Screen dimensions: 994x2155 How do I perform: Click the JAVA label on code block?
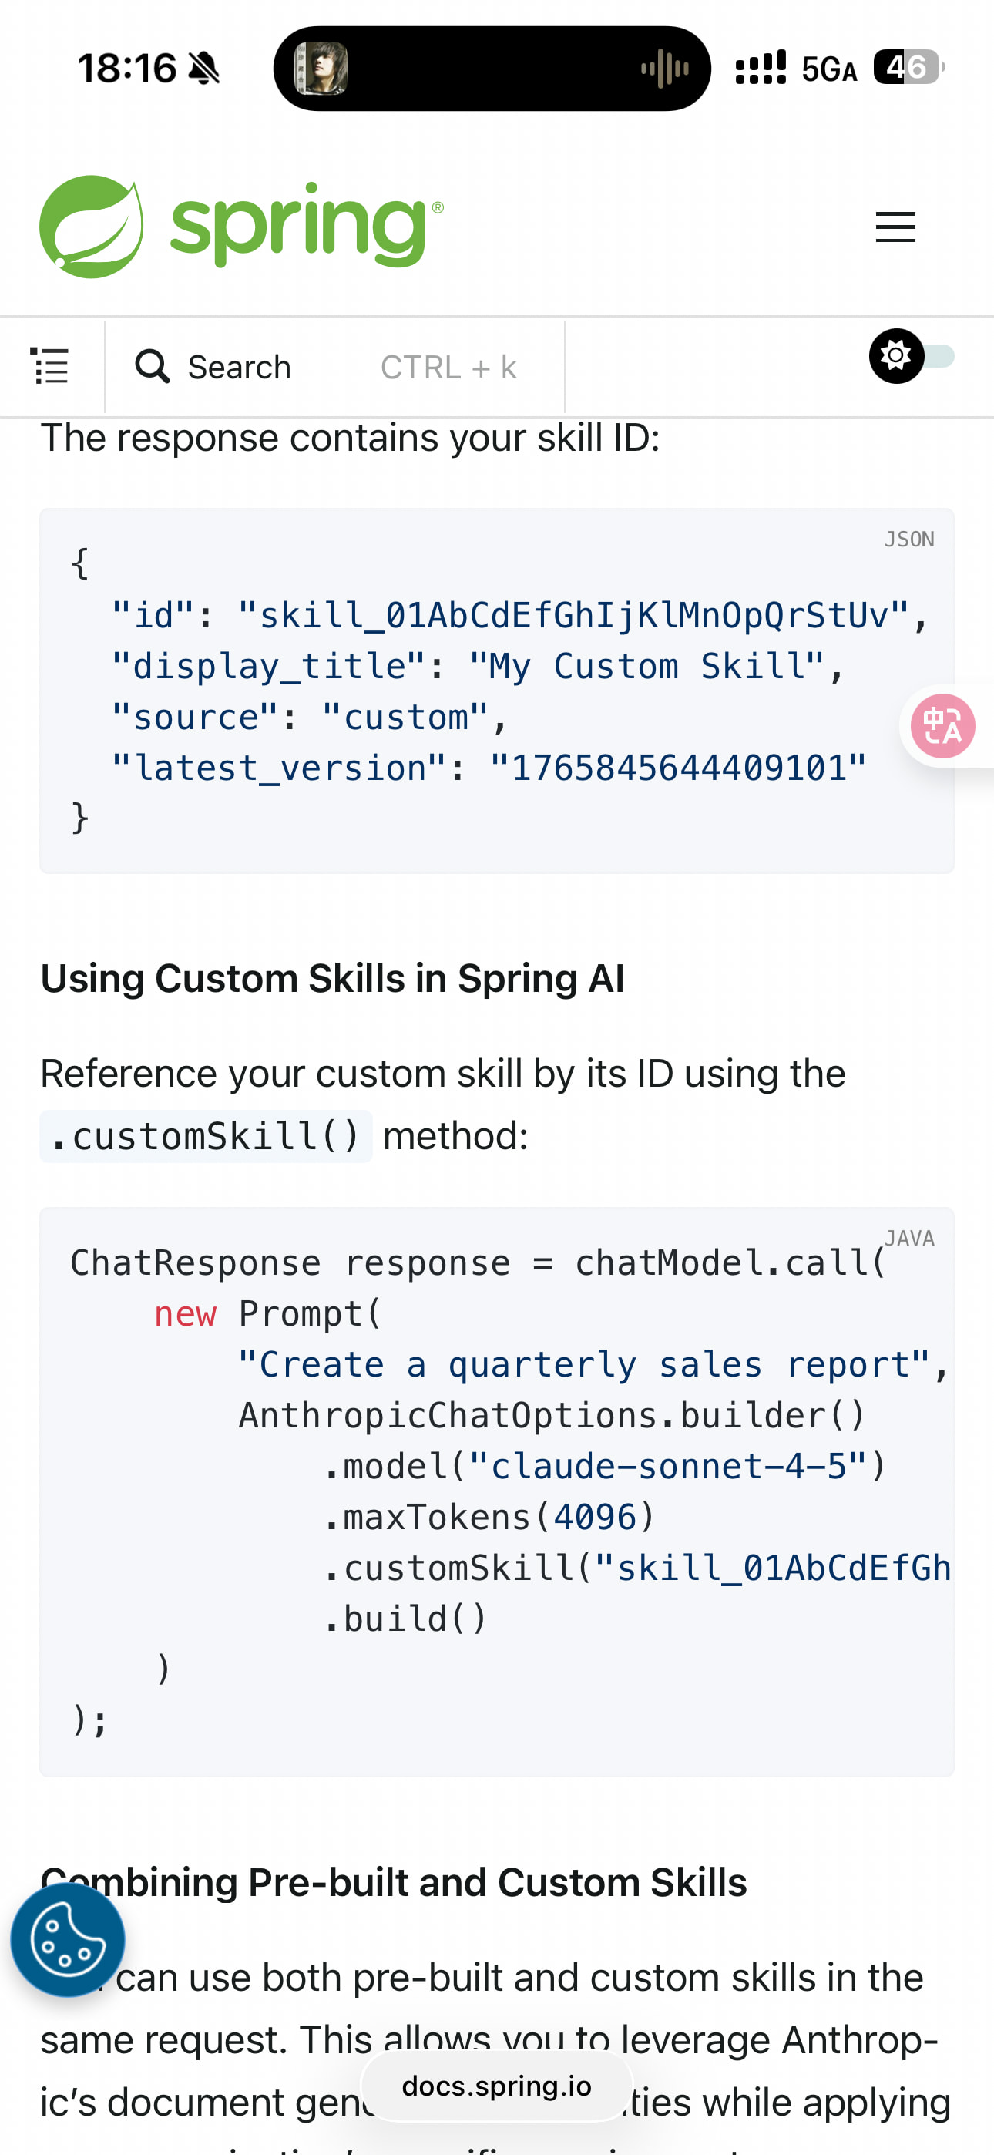click(909, 1238)
